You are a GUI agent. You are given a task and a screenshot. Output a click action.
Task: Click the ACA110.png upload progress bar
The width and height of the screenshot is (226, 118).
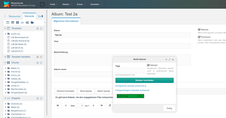[x=130, y=96]
